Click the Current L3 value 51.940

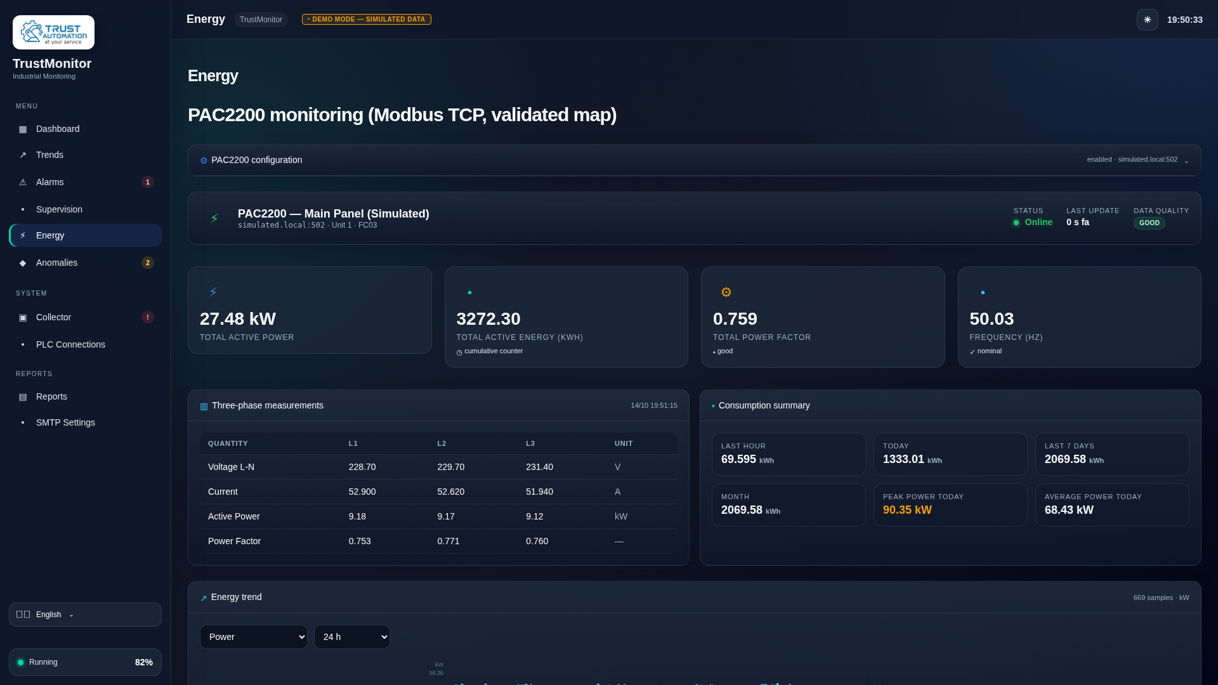pyautogui.click(x=539, y=492)
